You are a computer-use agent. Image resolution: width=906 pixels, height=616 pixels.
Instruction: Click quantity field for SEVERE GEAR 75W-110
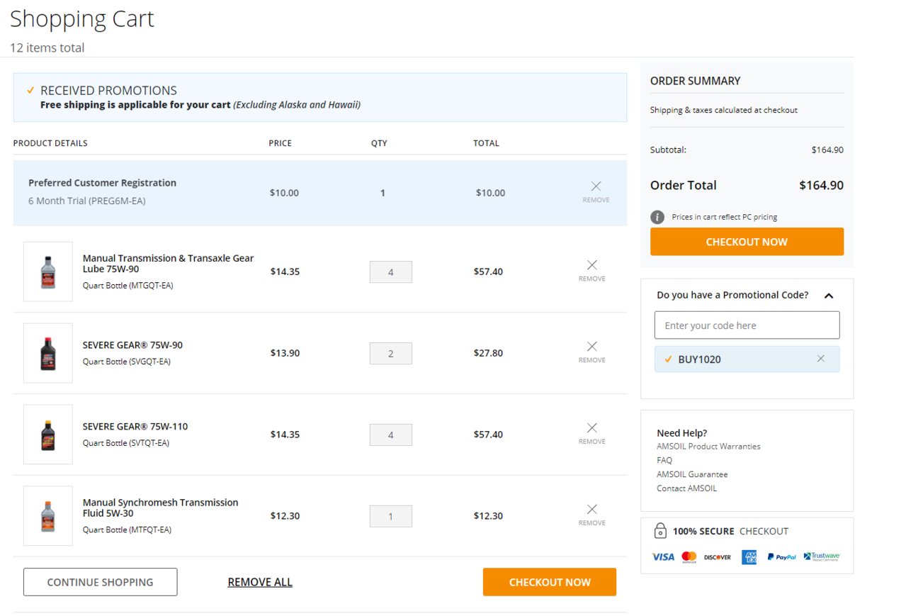pos(391,435)
